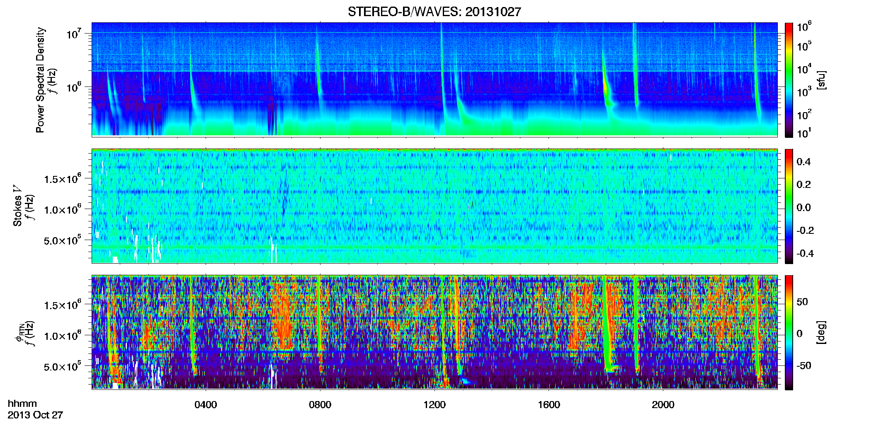Open the φ RTN spectrogram panel
The image size is (869, 447).
[434, 332]
